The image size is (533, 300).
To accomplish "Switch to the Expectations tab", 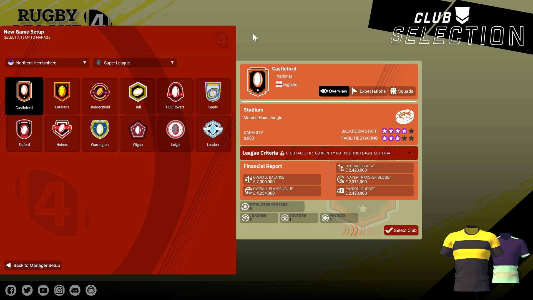I will pos(369,91).
